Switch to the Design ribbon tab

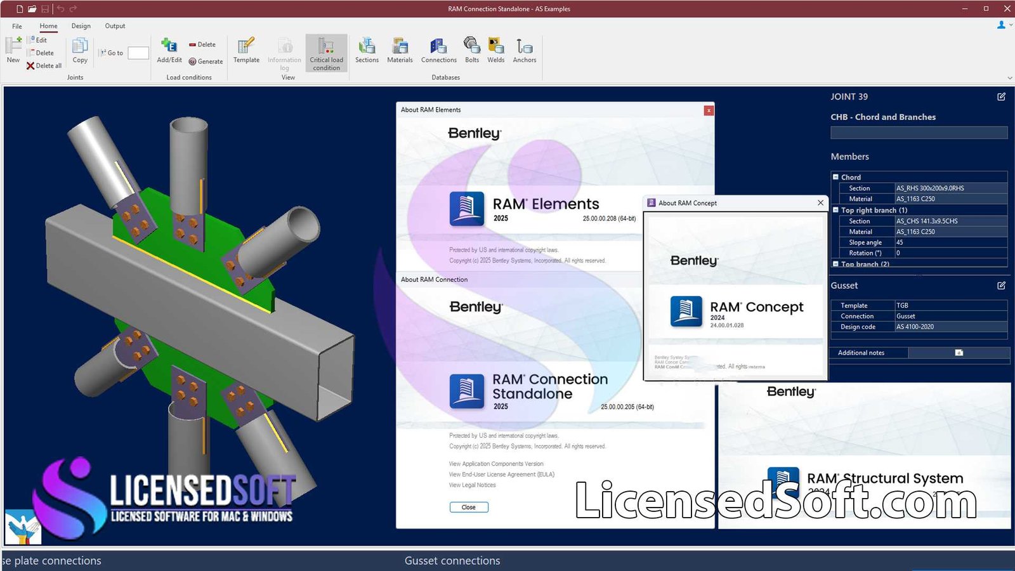click(x=81, y=26)
